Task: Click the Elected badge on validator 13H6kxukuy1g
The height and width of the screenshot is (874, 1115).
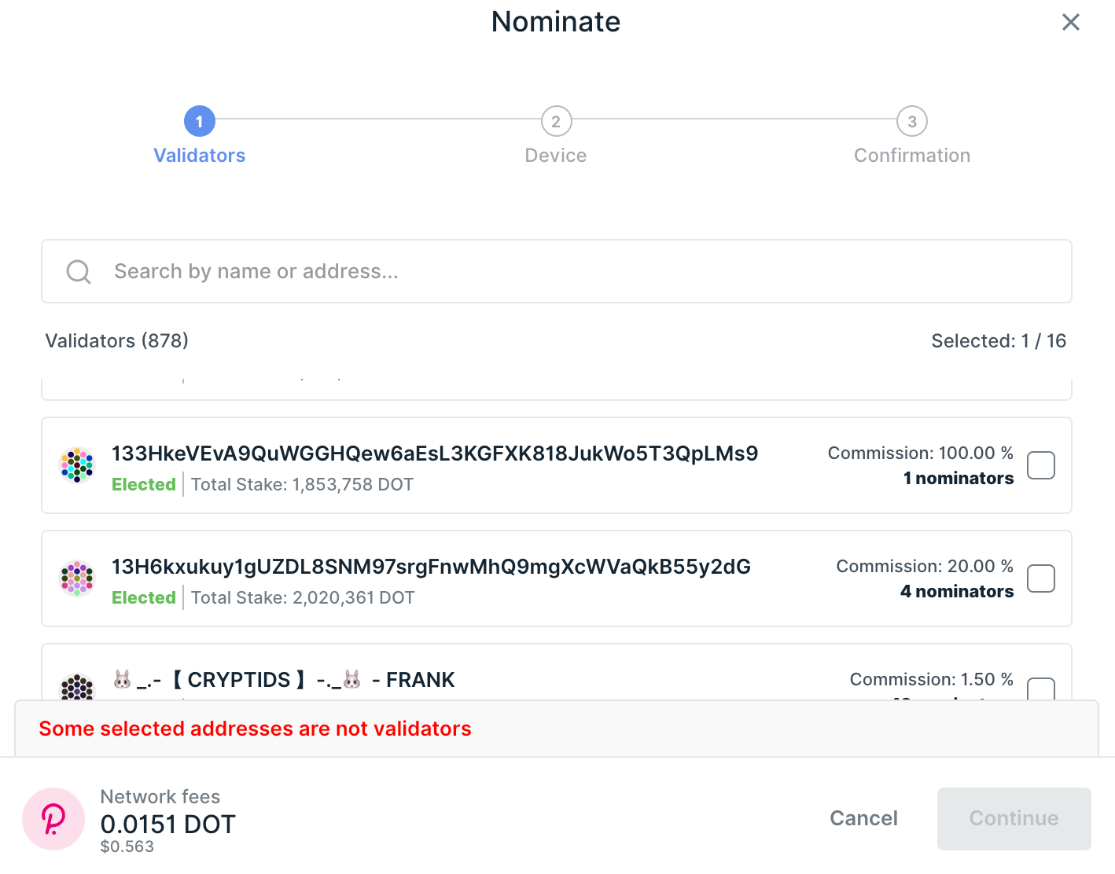Action: click(x=144, y=597)
